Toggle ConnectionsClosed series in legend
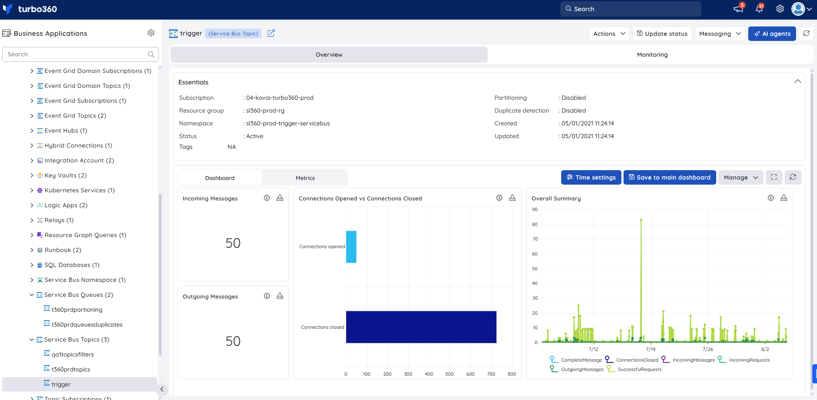817x400 pixels. (632, 360)
